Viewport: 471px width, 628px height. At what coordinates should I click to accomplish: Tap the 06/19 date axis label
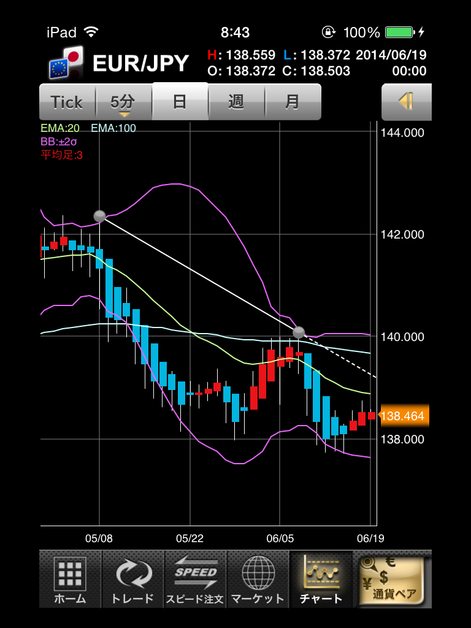pos(370,538)
